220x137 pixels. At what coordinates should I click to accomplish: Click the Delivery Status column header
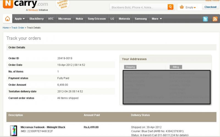coord(140,115)
